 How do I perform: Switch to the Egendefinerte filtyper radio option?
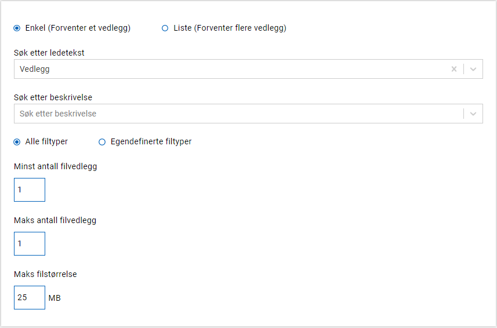coord(102,141)
